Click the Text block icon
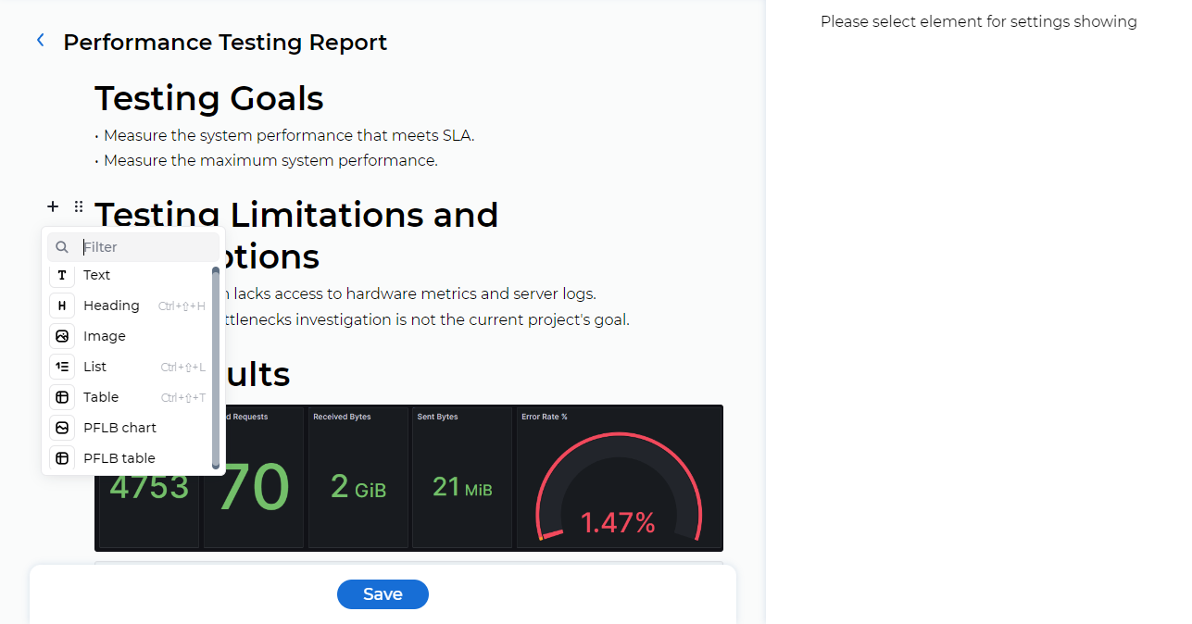Viewport: 1192px width, 624px height. click(62, 275)
